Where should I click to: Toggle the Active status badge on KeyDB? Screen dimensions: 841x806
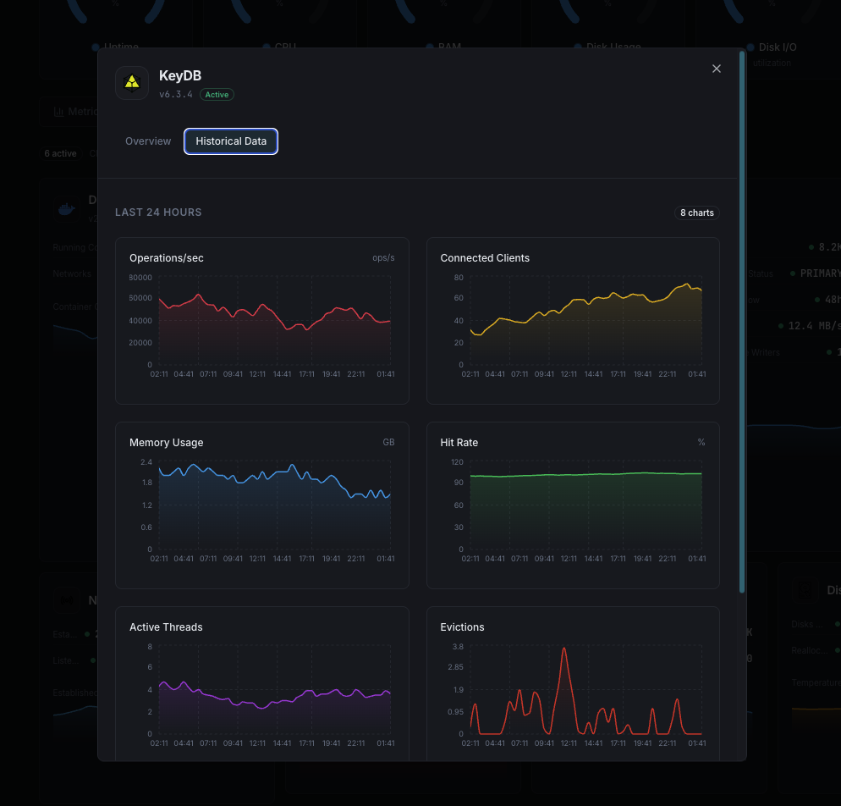coord(217,94)
